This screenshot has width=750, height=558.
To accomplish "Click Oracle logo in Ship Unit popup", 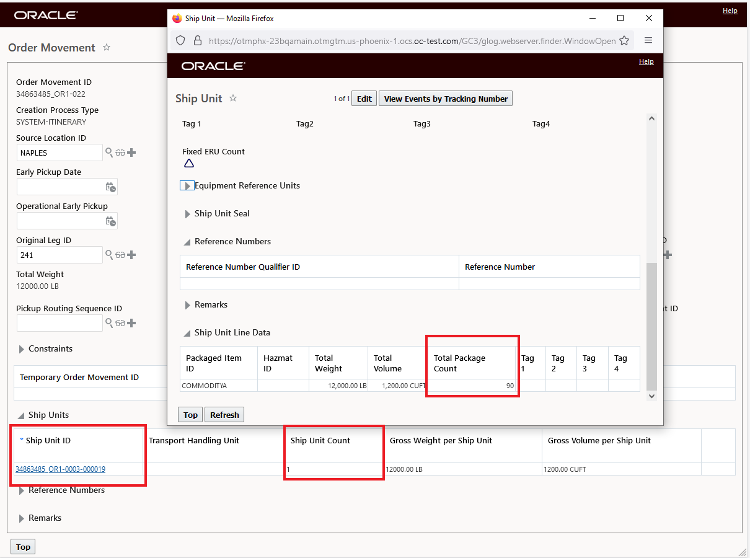I will pyautogui.click(x=213, y=66).
